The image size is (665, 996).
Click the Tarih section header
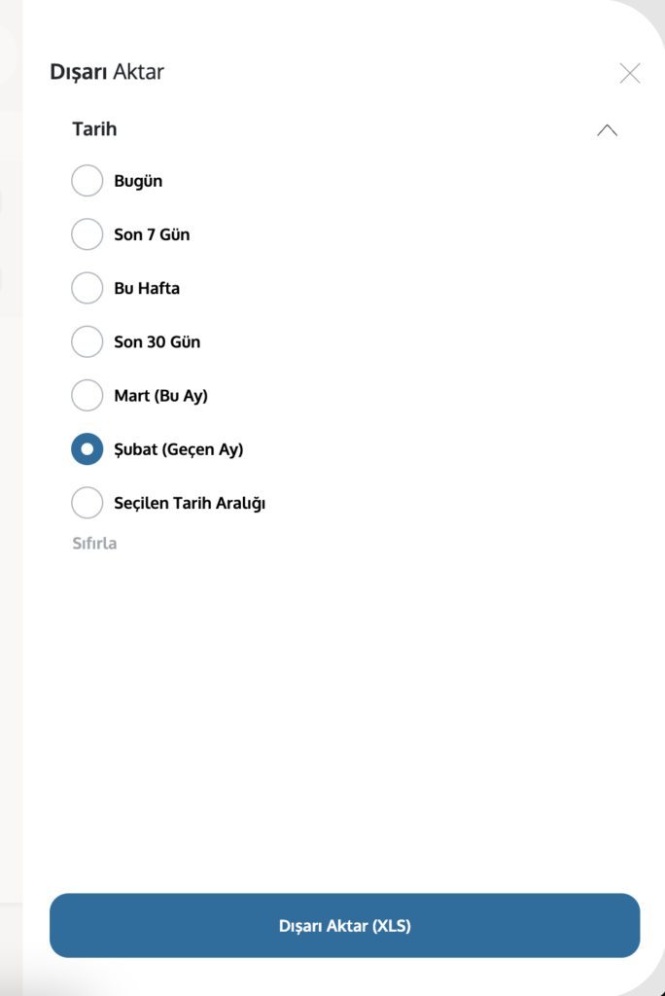coord(94,128)
